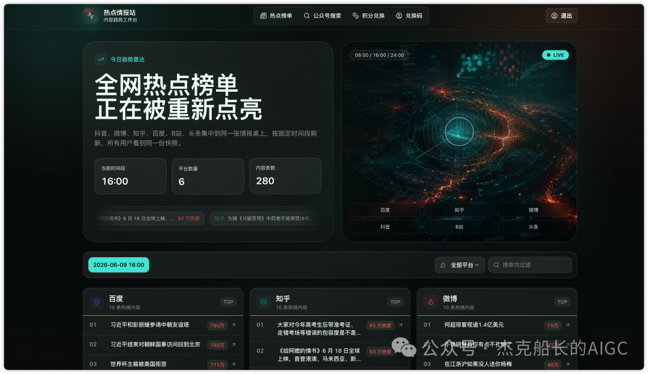648x374 pixels.
Task: Click the 退出 logout button
Action: tap(562, 16)
